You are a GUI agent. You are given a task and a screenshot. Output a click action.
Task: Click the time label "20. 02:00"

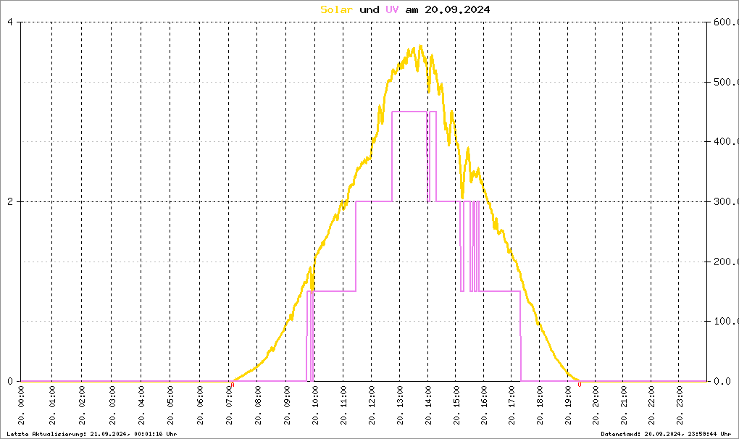(x=82, y=406)
